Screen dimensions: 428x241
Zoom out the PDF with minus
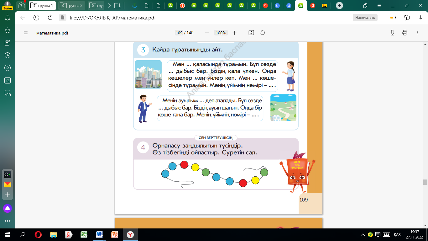point(207,33)
